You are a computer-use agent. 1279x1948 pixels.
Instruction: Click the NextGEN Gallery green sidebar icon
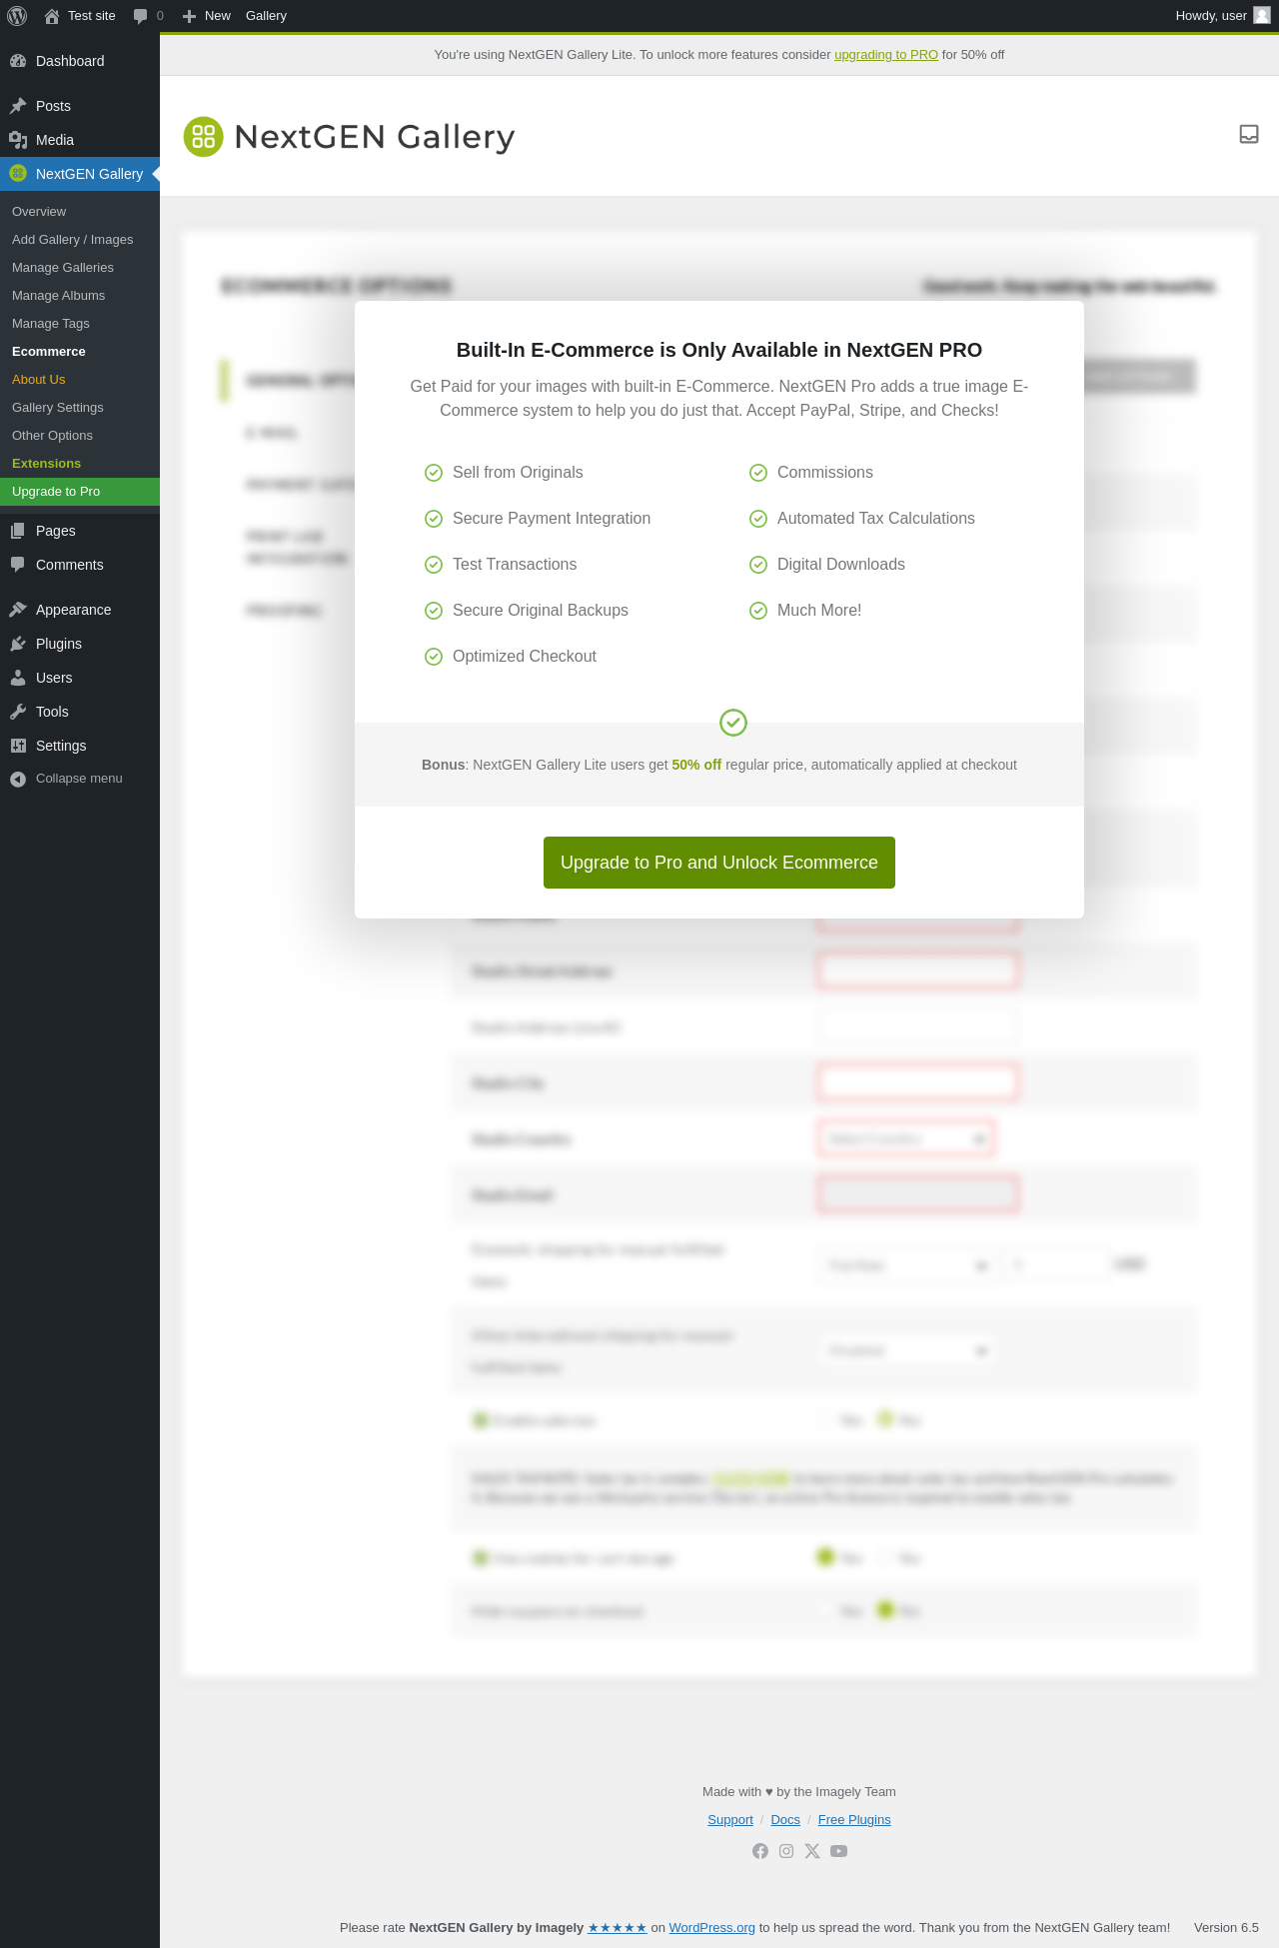(18, 174)
